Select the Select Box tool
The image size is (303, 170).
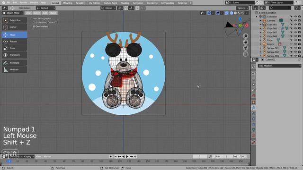15,20
